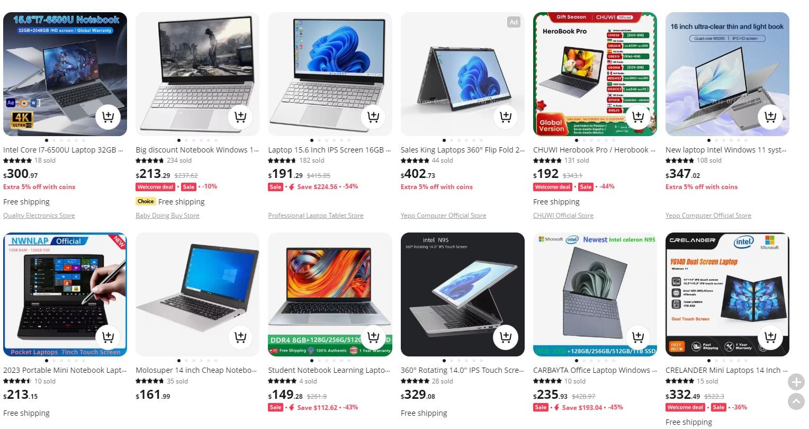The width and height of the screenshot is (809, 429).
Task: Open Laptop 15.6 Inch IPS Screen title
Action: [x=329, y=150]
